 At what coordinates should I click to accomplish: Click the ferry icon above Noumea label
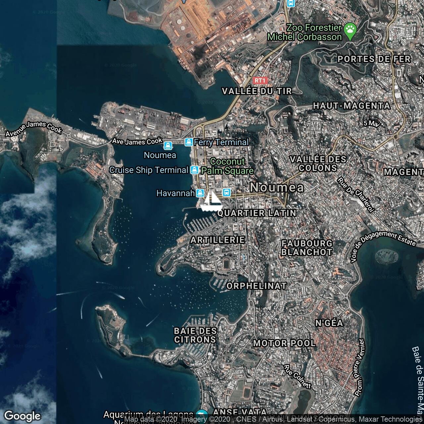click(168, 146)
